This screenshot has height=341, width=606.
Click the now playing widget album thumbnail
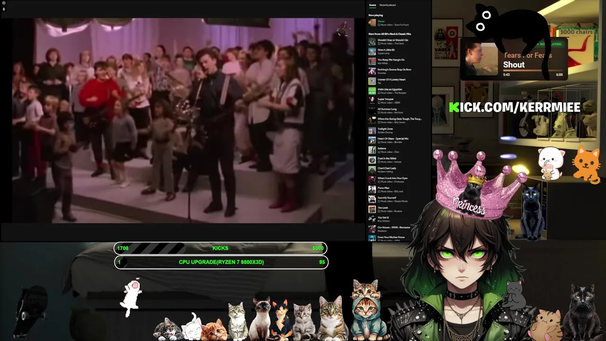[x=481, y=60]
